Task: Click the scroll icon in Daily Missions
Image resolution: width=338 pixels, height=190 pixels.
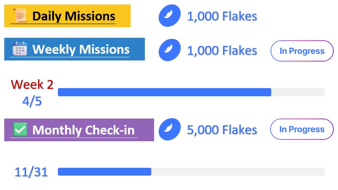Action: tap(20, 16)
